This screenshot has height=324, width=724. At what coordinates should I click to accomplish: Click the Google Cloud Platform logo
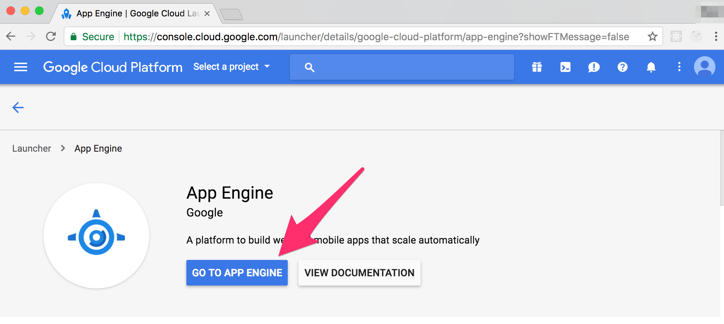(x=113, y=67)
